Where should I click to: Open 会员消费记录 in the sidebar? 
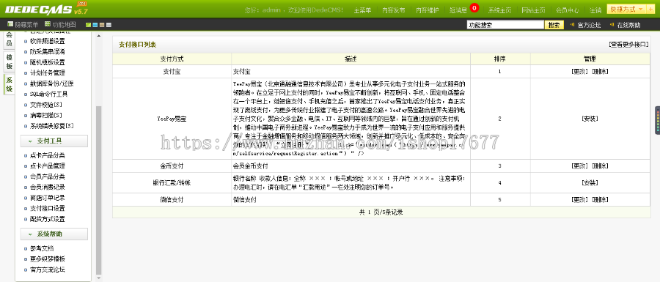(47, 187)
